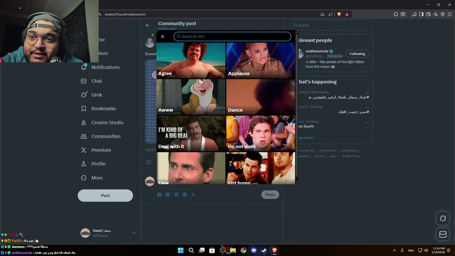Open the Ads info footer link
Viewport: 455px width, 256px height.
click(x=319, y=156)
